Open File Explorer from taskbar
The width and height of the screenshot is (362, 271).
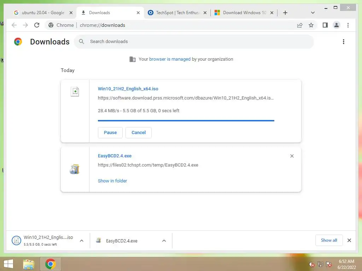pos(29,264)
